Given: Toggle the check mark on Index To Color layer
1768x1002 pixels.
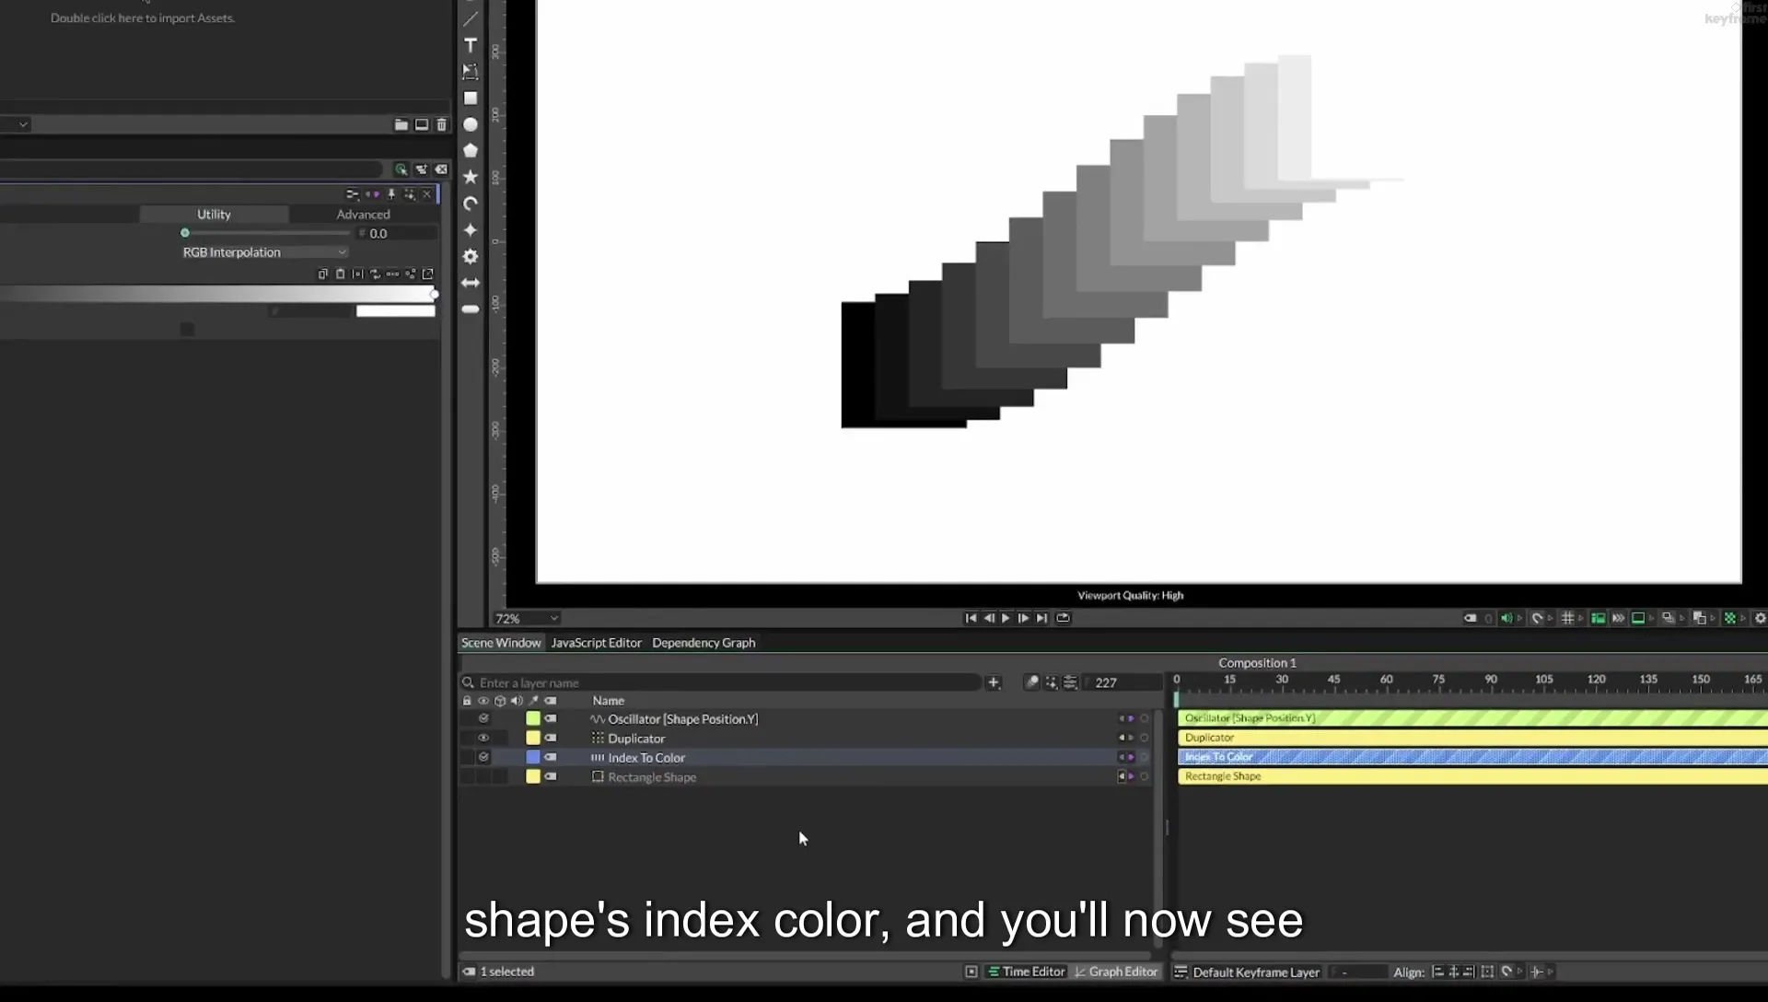Looking at the screenshot, I should click(x=483, y=757).
